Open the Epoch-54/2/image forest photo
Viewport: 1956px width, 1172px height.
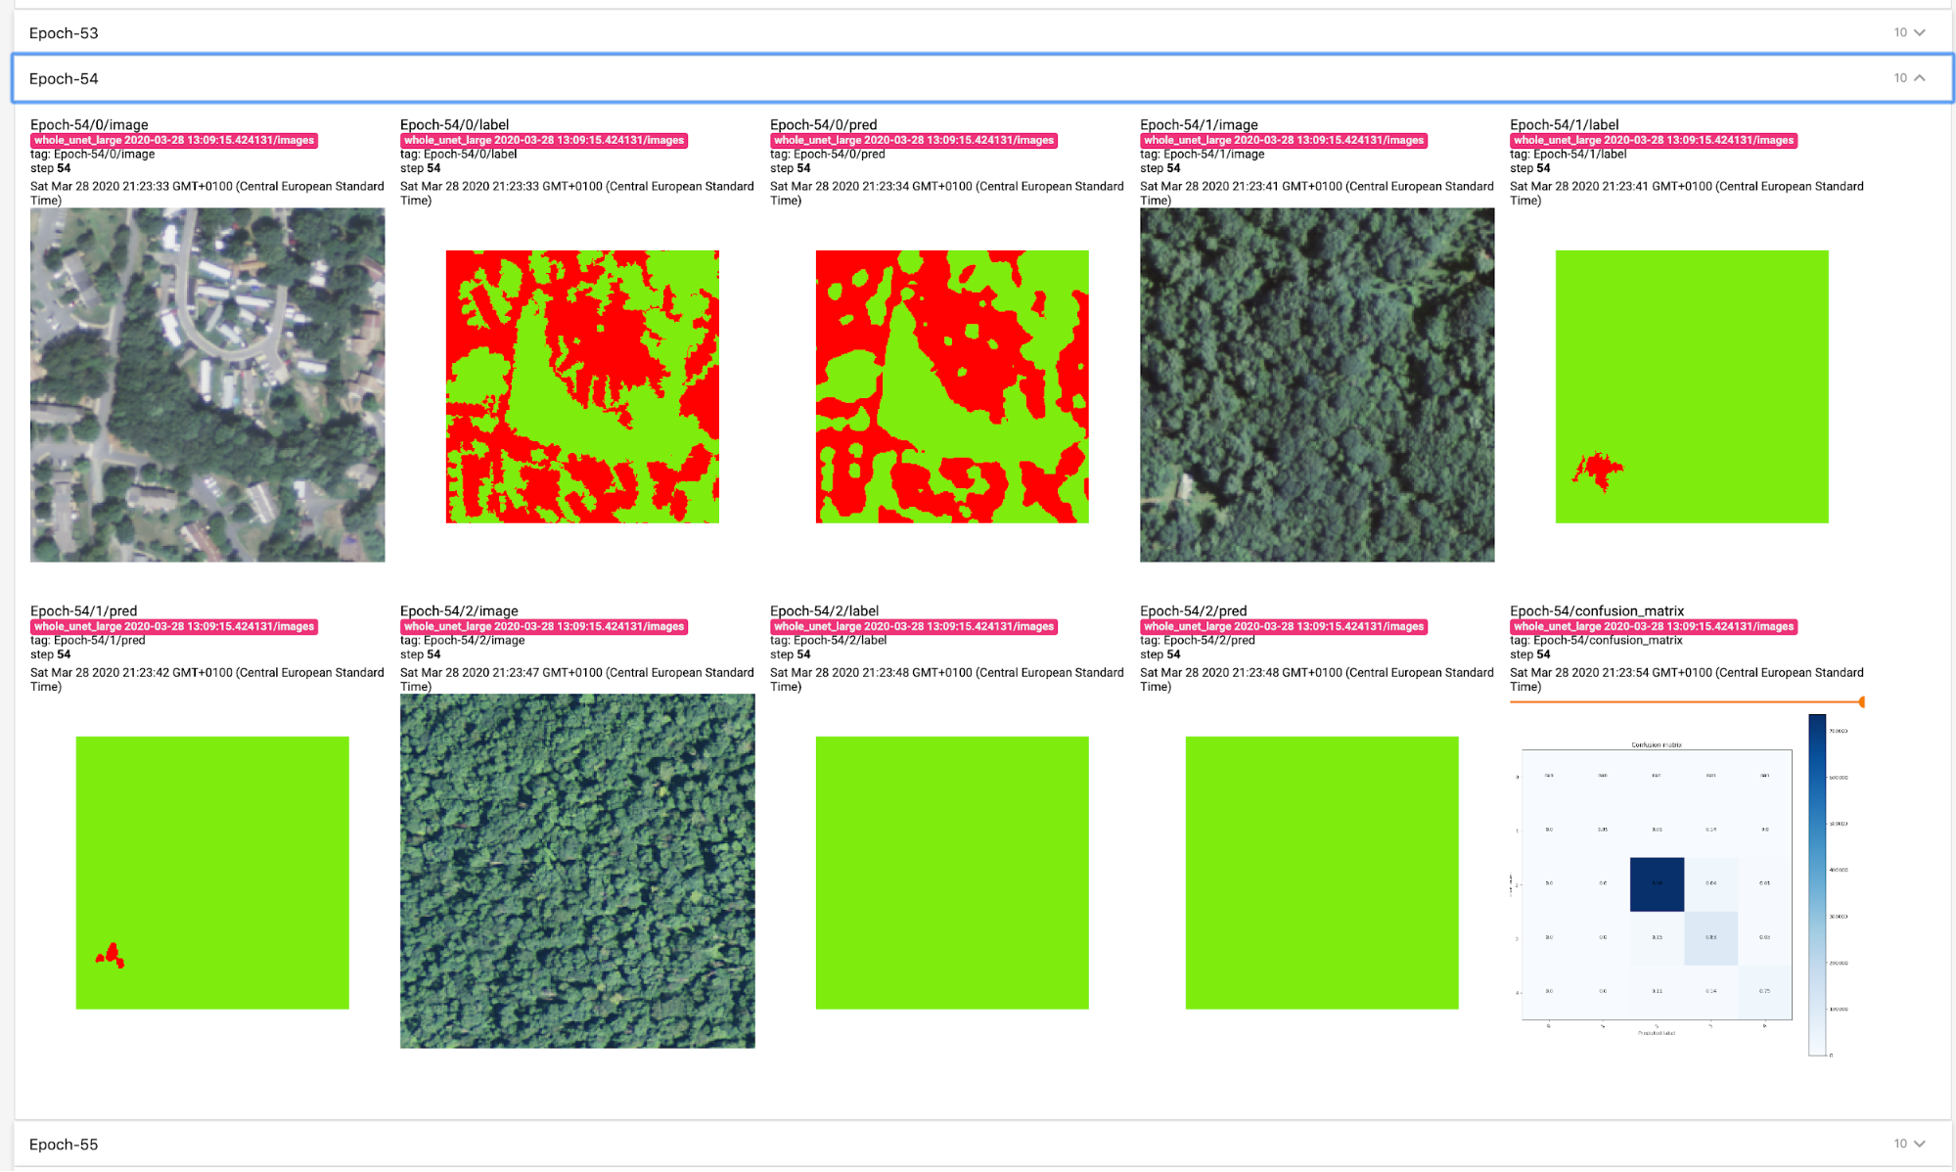coord(577,871)
